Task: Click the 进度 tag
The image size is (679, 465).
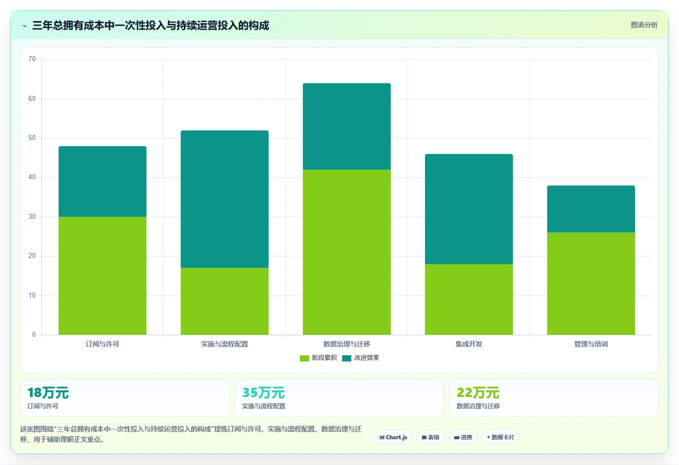Action: coord(463,437)
